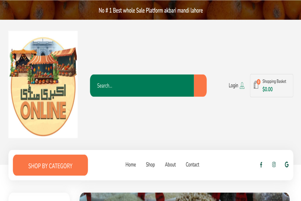Open the Contact menu item
Image resolution: width=301 pixels, height=201 pixels.
pos(192,165)
